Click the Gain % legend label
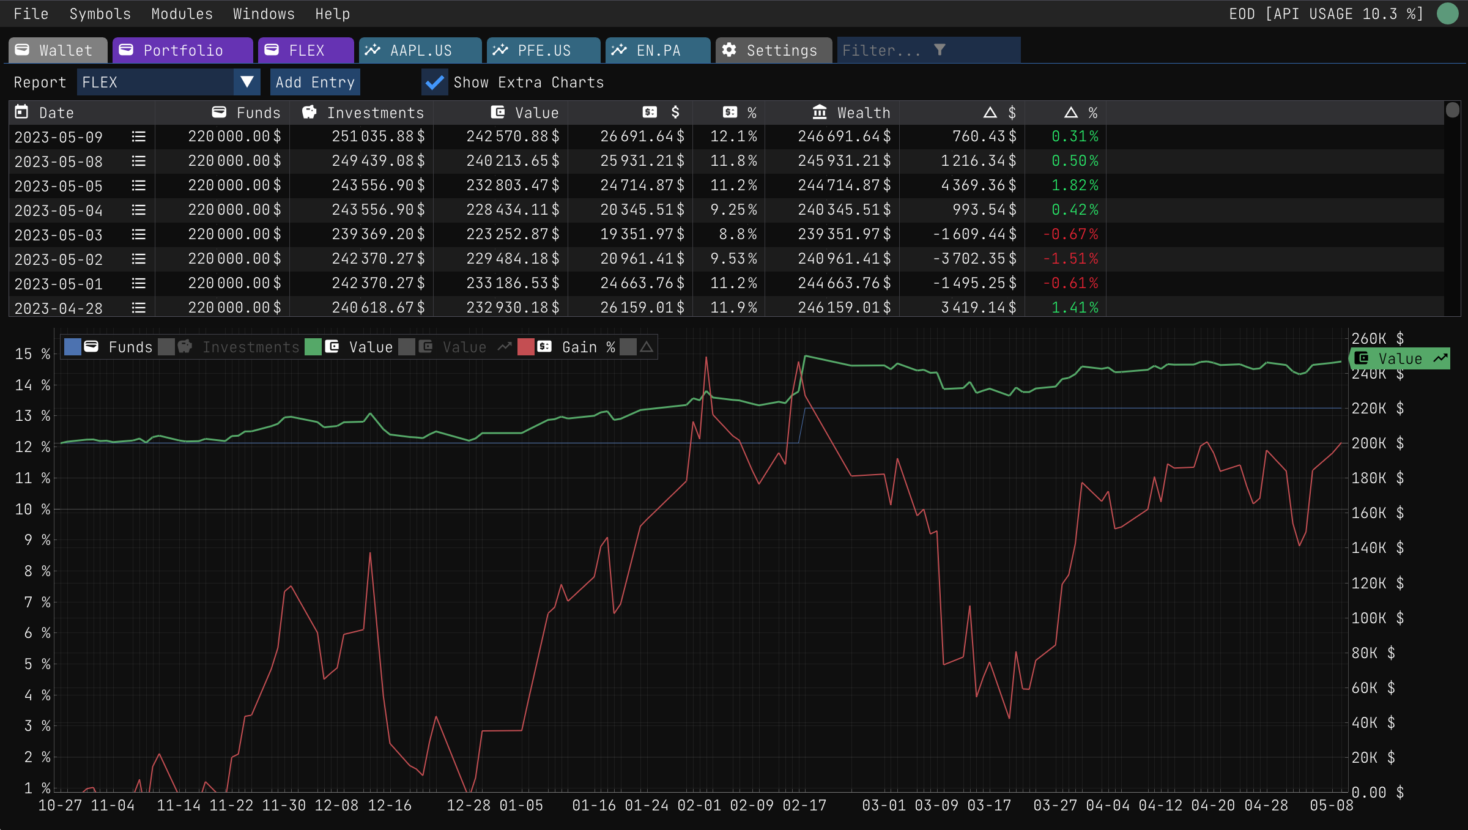 click(588, 347)
